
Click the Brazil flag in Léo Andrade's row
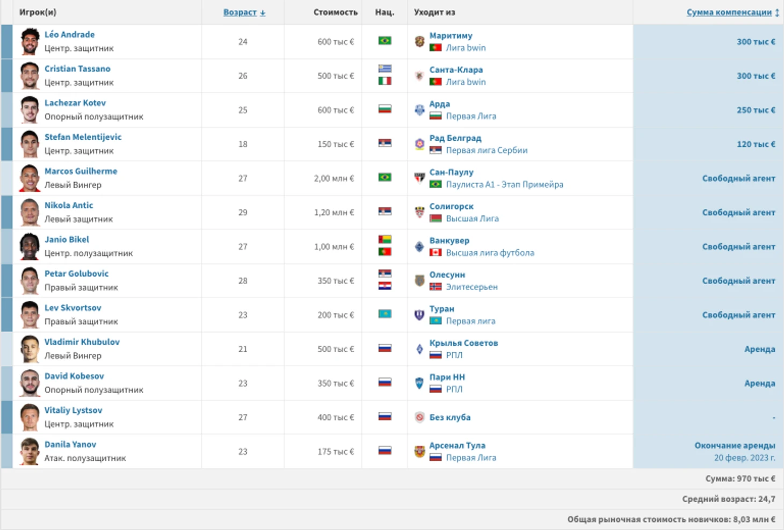click(384, 41)
